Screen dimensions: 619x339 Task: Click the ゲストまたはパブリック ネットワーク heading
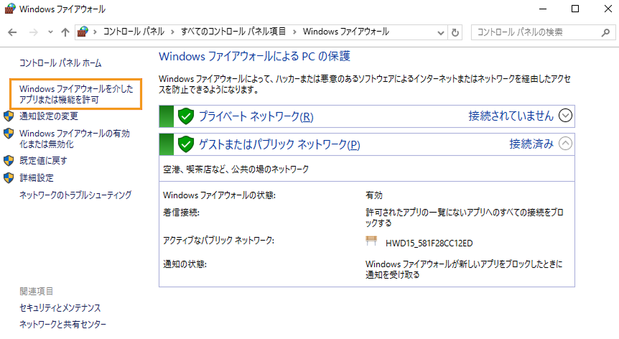point(279,144)
